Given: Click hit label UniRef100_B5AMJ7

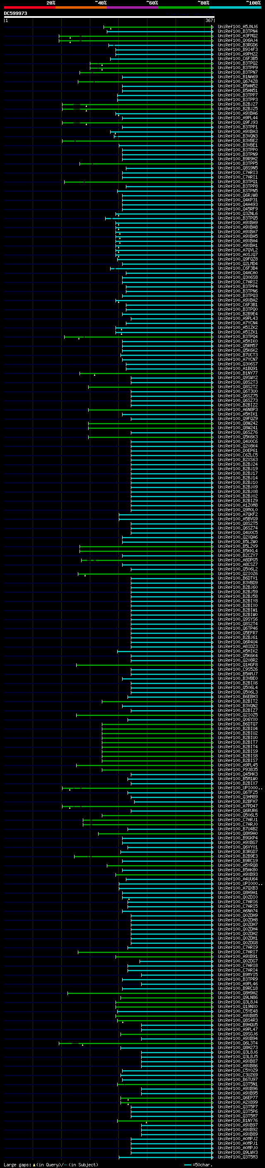Looking at the screenshot, I should tap(237, 674).
